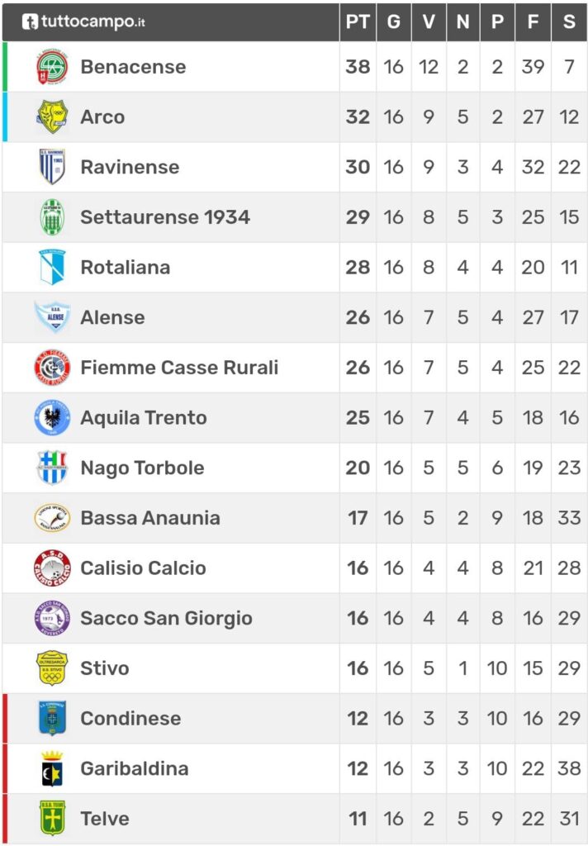Sort by the G games column header
This screenshot has height=846, width=588.
click(394, 21)
